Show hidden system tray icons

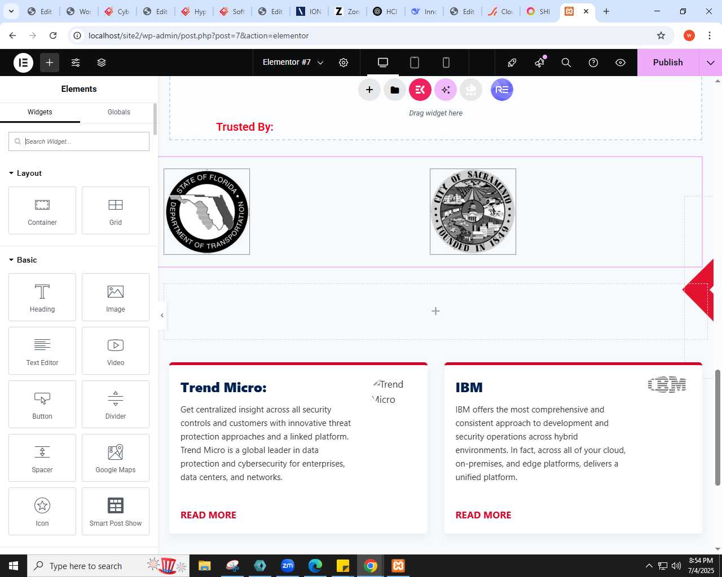[x=649, y=566]
